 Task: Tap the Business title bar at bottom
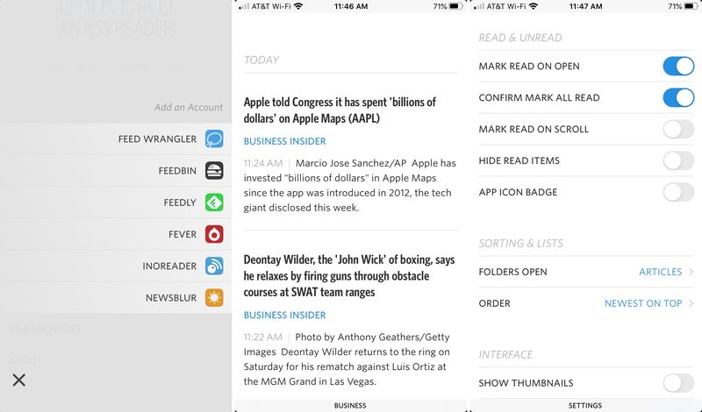click(350, 406)
